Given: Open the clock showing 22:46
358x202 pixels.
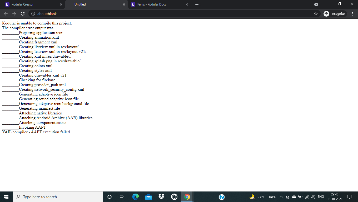Looking at the screenshot, I should [x=335, y=197].
